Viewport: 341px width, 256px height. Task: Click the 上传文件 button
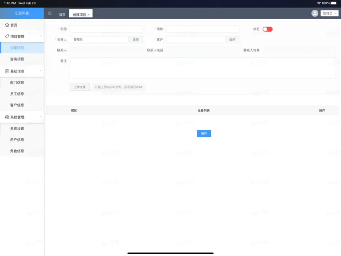click(x=79, y=87)
